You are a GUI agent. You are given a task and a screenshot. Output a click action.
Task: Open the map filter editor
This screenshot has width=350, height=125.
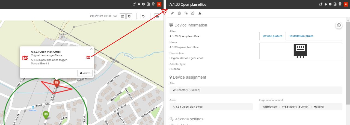(x=143, y=16)
